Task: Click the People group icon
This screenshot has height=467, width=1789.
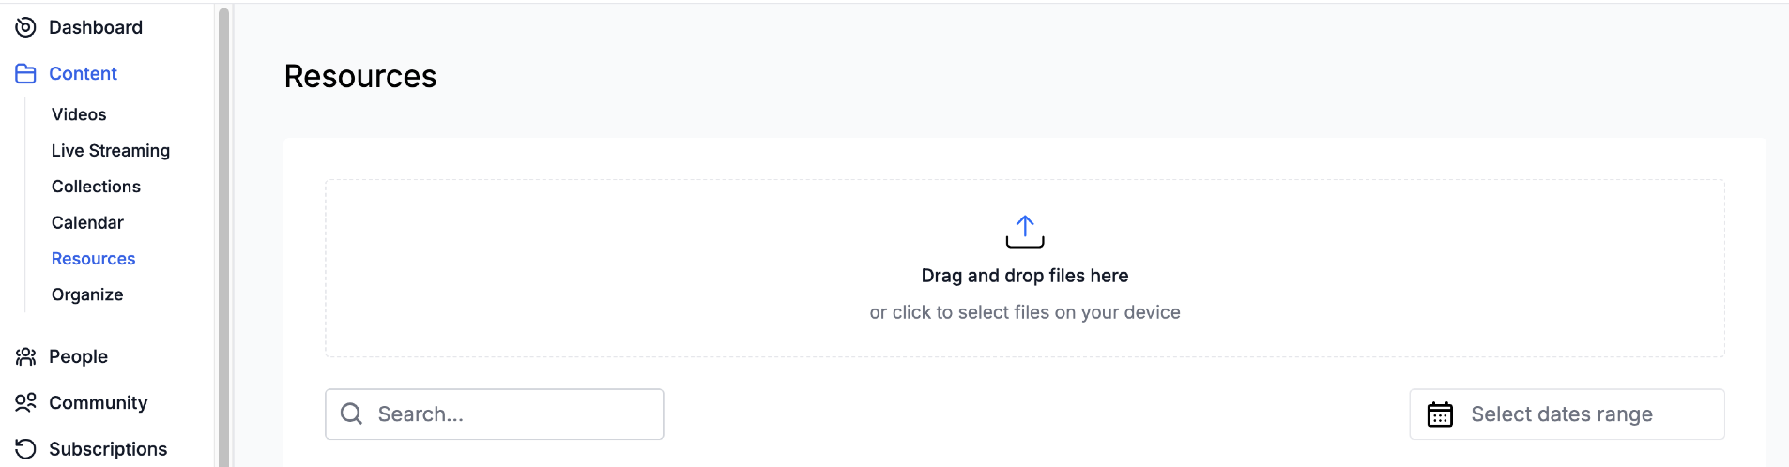Action: click(25, 356)
